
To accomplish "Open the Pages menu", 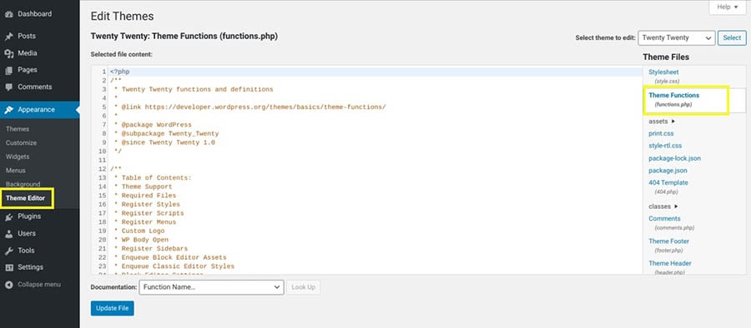I will (28, 70).
